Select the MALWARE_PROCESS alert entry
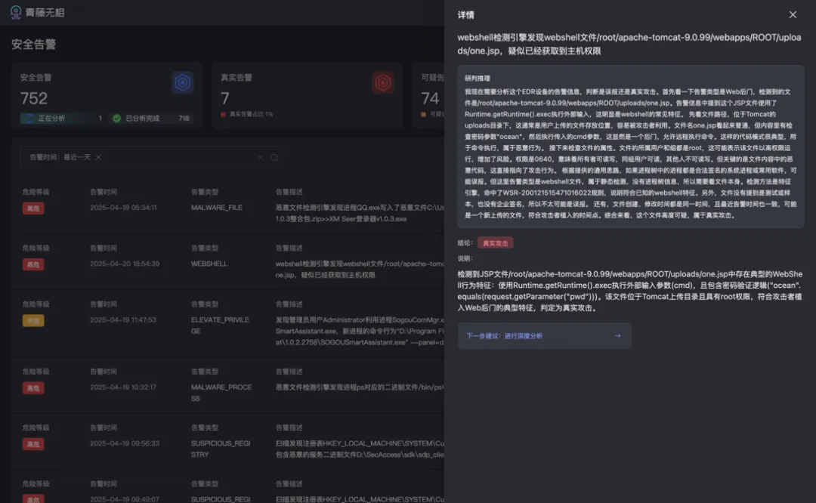This screenshot has height=503, width=816. tap(228, 387)
